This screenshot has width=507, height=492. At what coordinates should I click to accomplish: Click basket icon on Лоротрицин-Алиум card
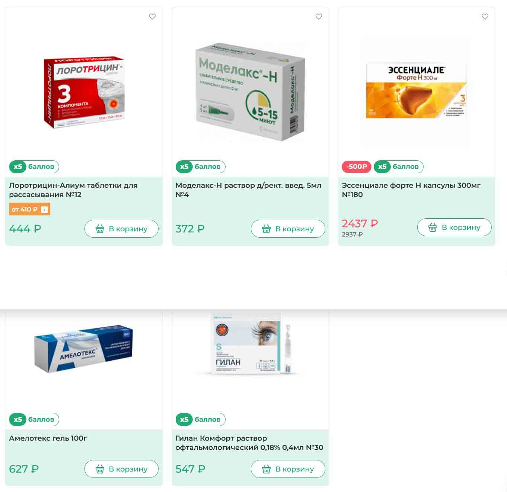tap(100, 229)
